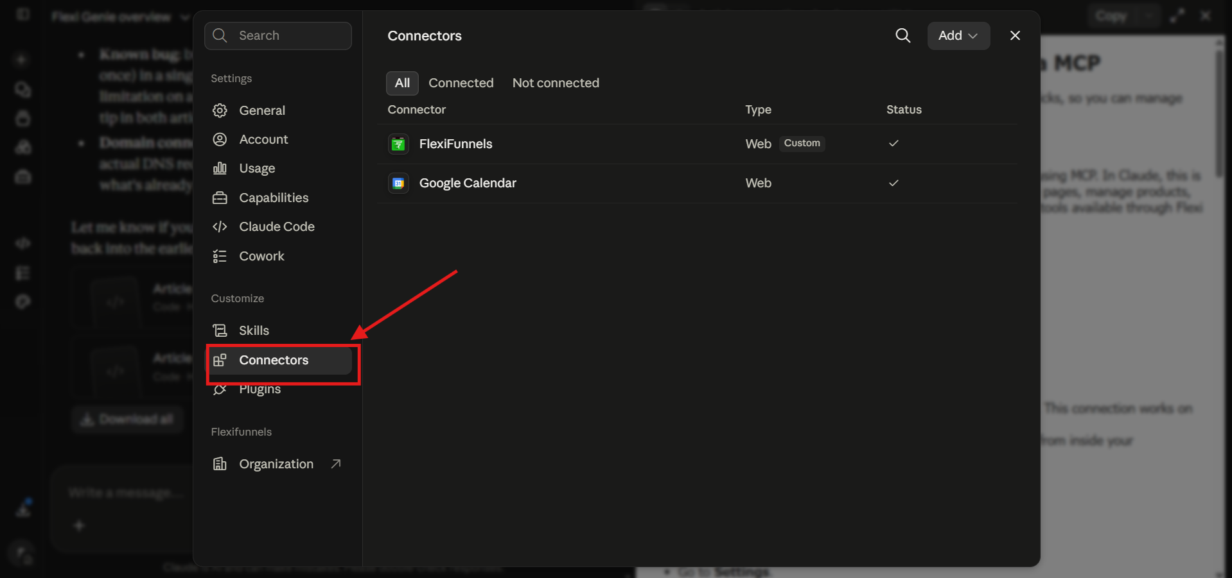Open Claude Code settings

point(277,226)
